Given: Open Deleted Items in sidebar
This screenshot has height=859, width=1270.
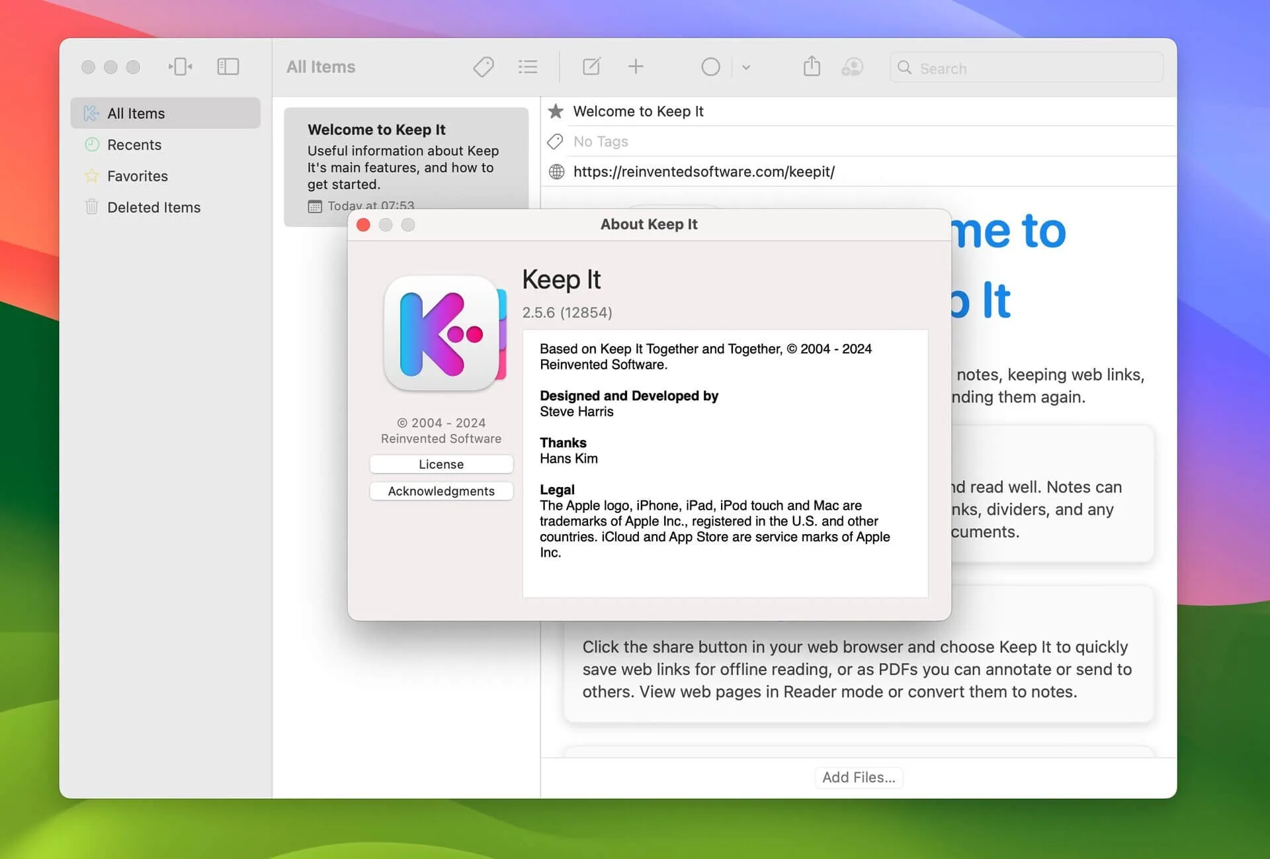Looking at the screenshot, I should point(165,207).
